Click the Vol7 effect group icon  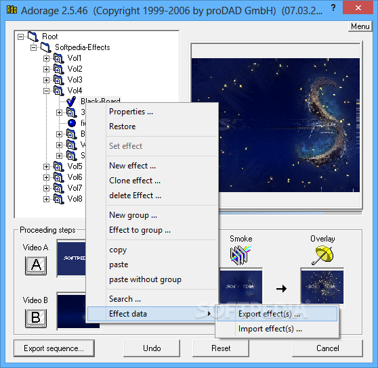tap(58, 188)
